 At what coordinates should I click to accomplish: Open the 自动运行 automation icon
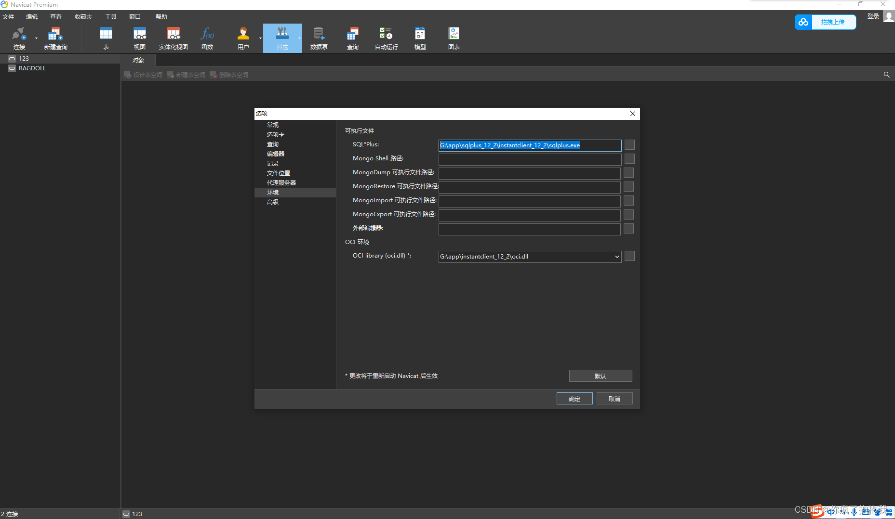coord(387,38)
